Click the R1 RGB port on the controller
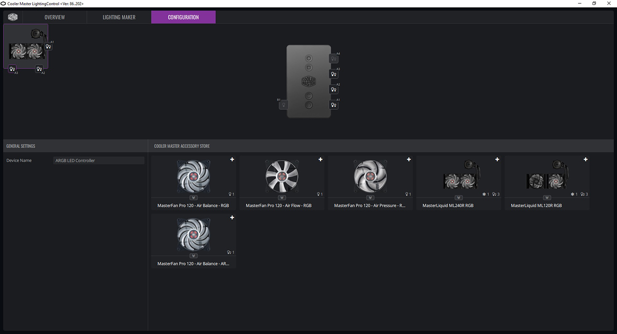Viewport: 617px width, 334px height. pyautogui.click(x=284, y=105)
